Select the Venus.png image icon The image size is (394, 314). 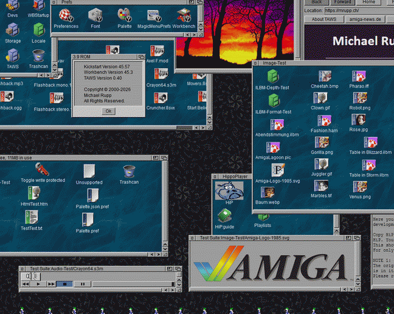click(360, 187)
